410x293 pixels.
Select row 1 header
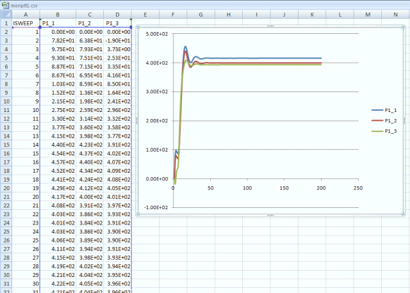click(x=6, y=22)
